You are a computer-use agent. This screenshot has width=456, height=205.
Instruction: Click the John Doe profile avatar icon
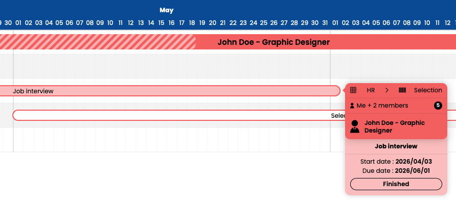coord(355,126)
